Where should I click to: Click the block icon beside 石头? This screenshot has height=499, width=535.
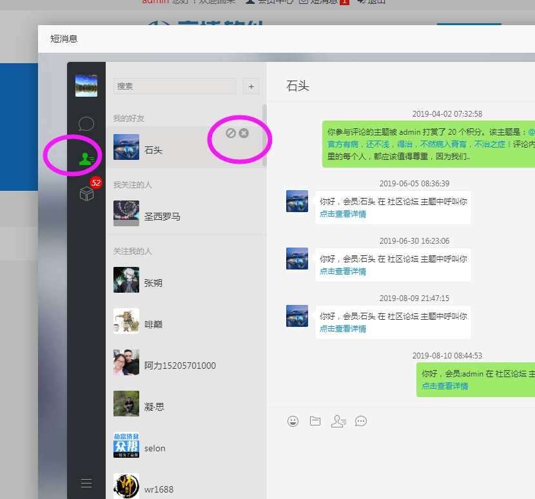(231, 133)
